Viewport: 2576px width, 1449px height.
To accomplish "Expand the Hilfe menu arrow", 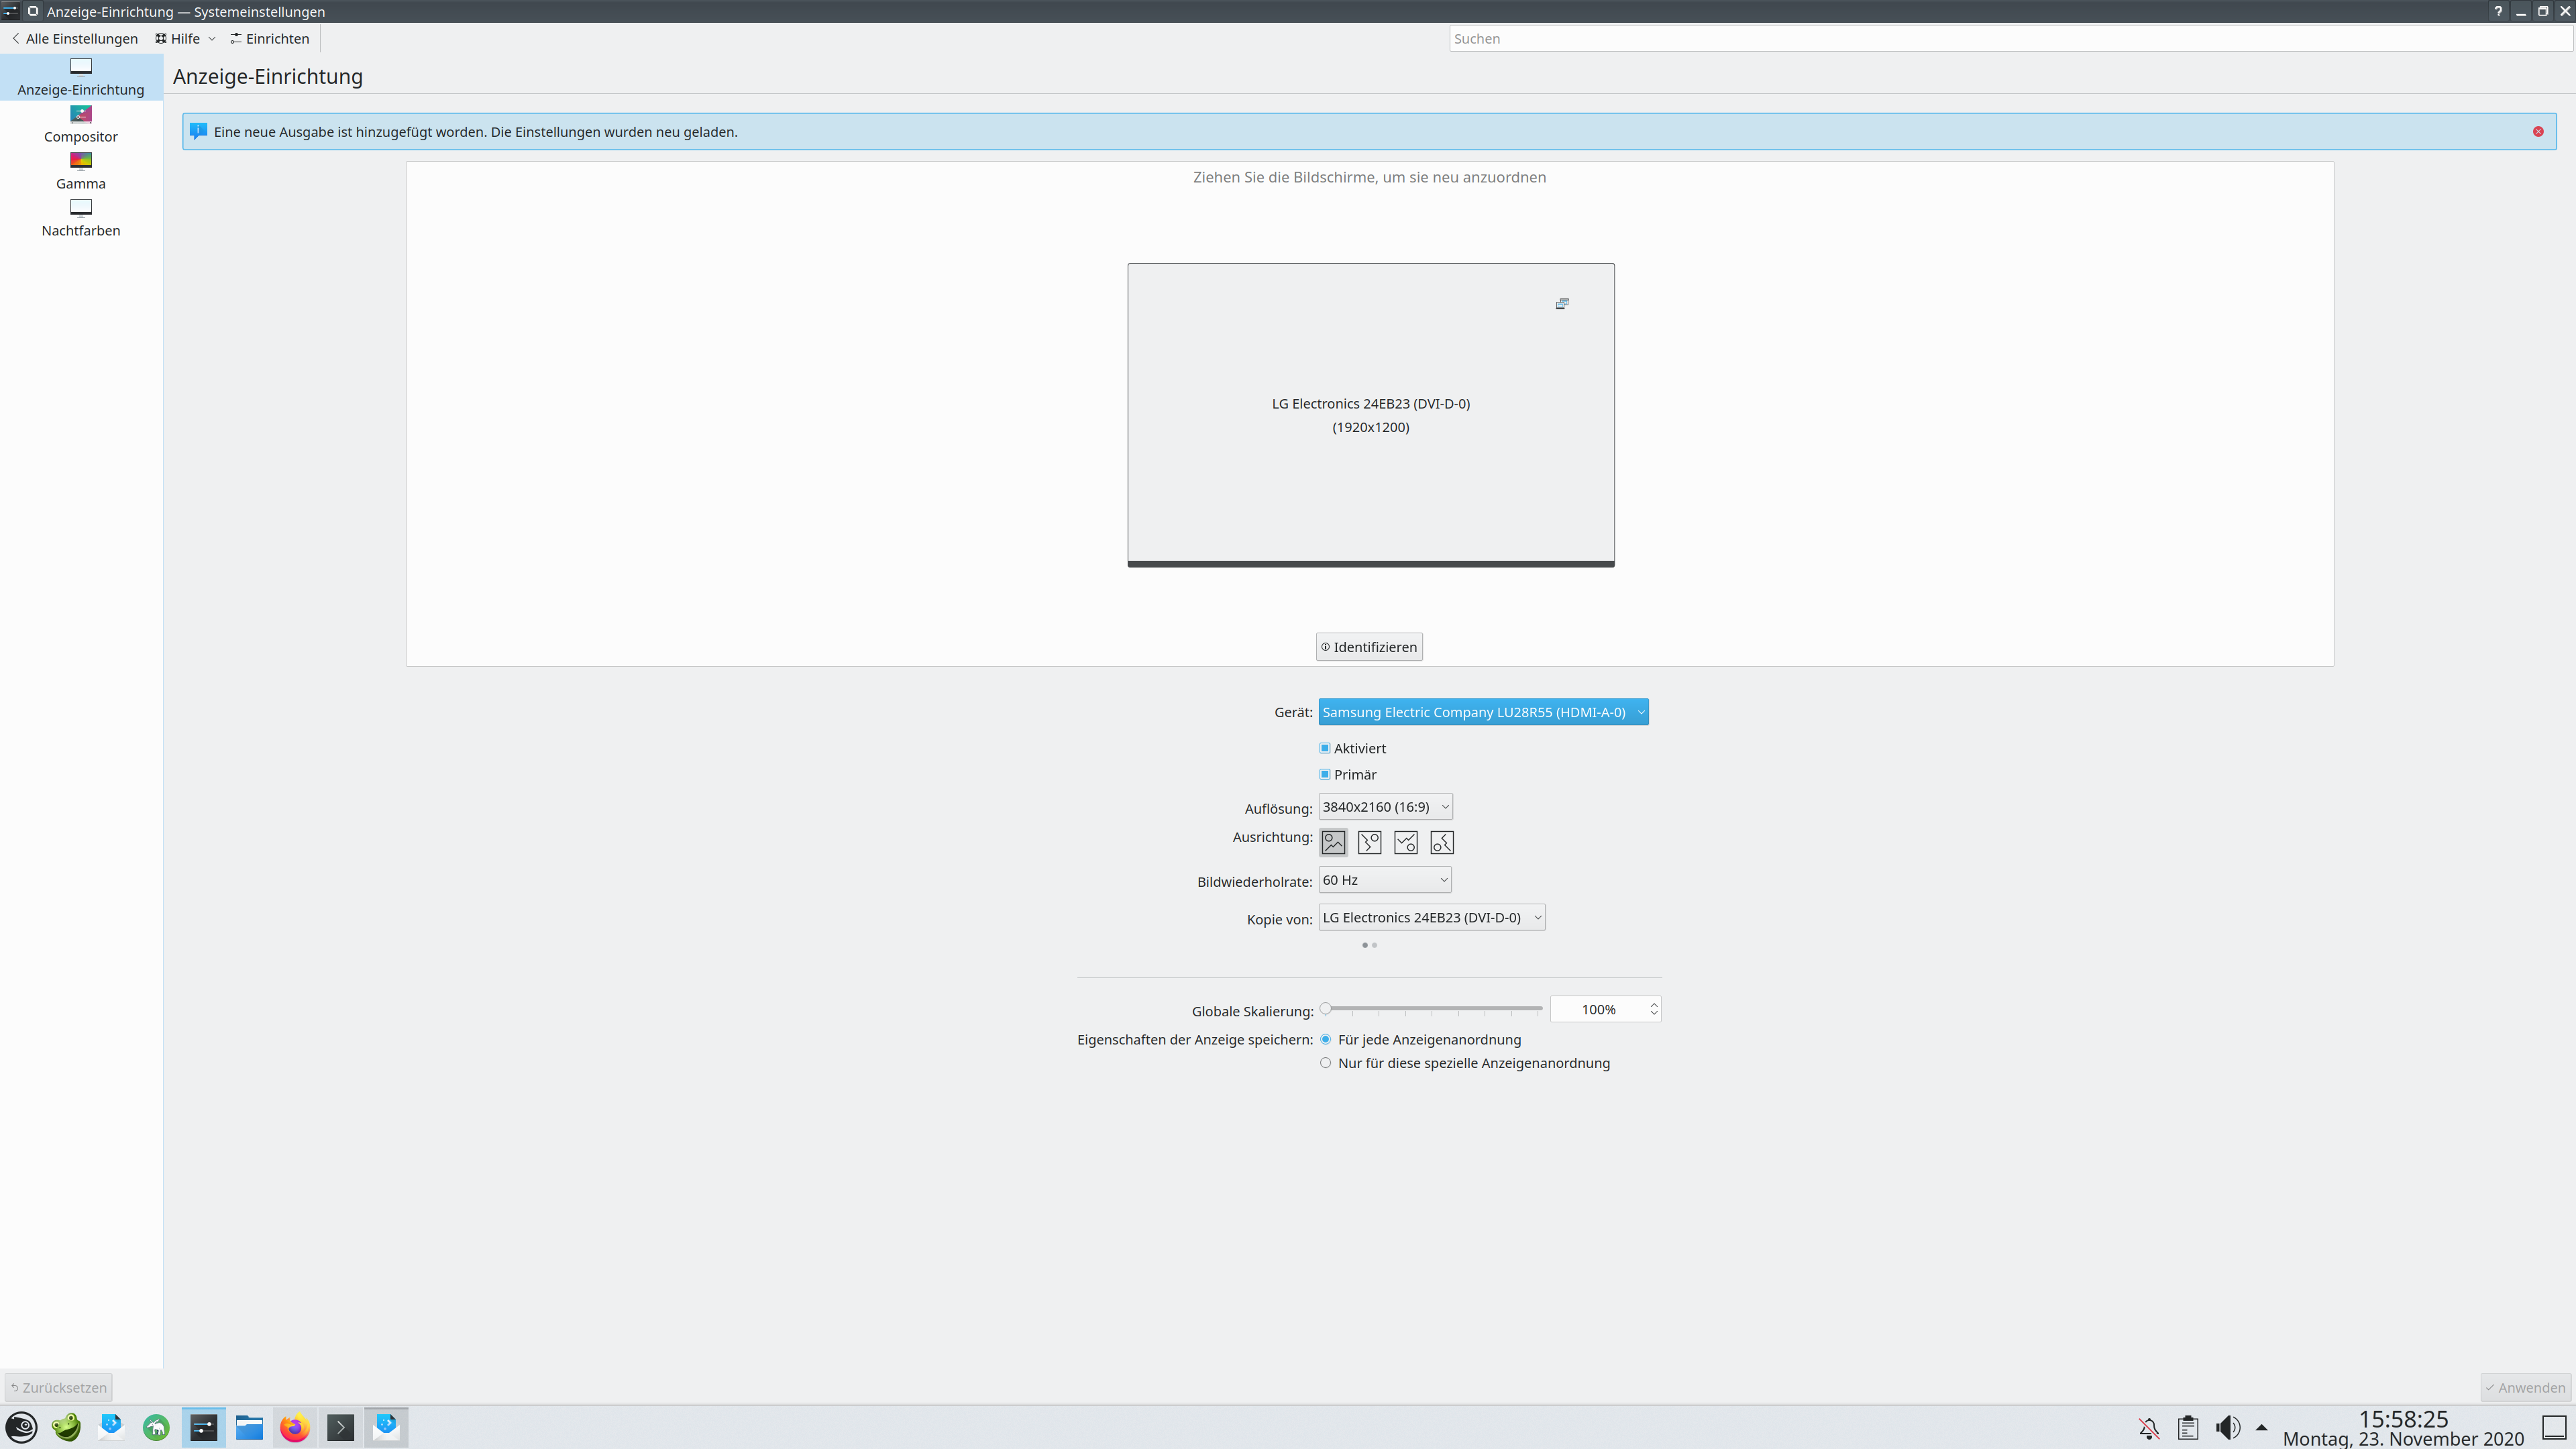I will point(211,39).
